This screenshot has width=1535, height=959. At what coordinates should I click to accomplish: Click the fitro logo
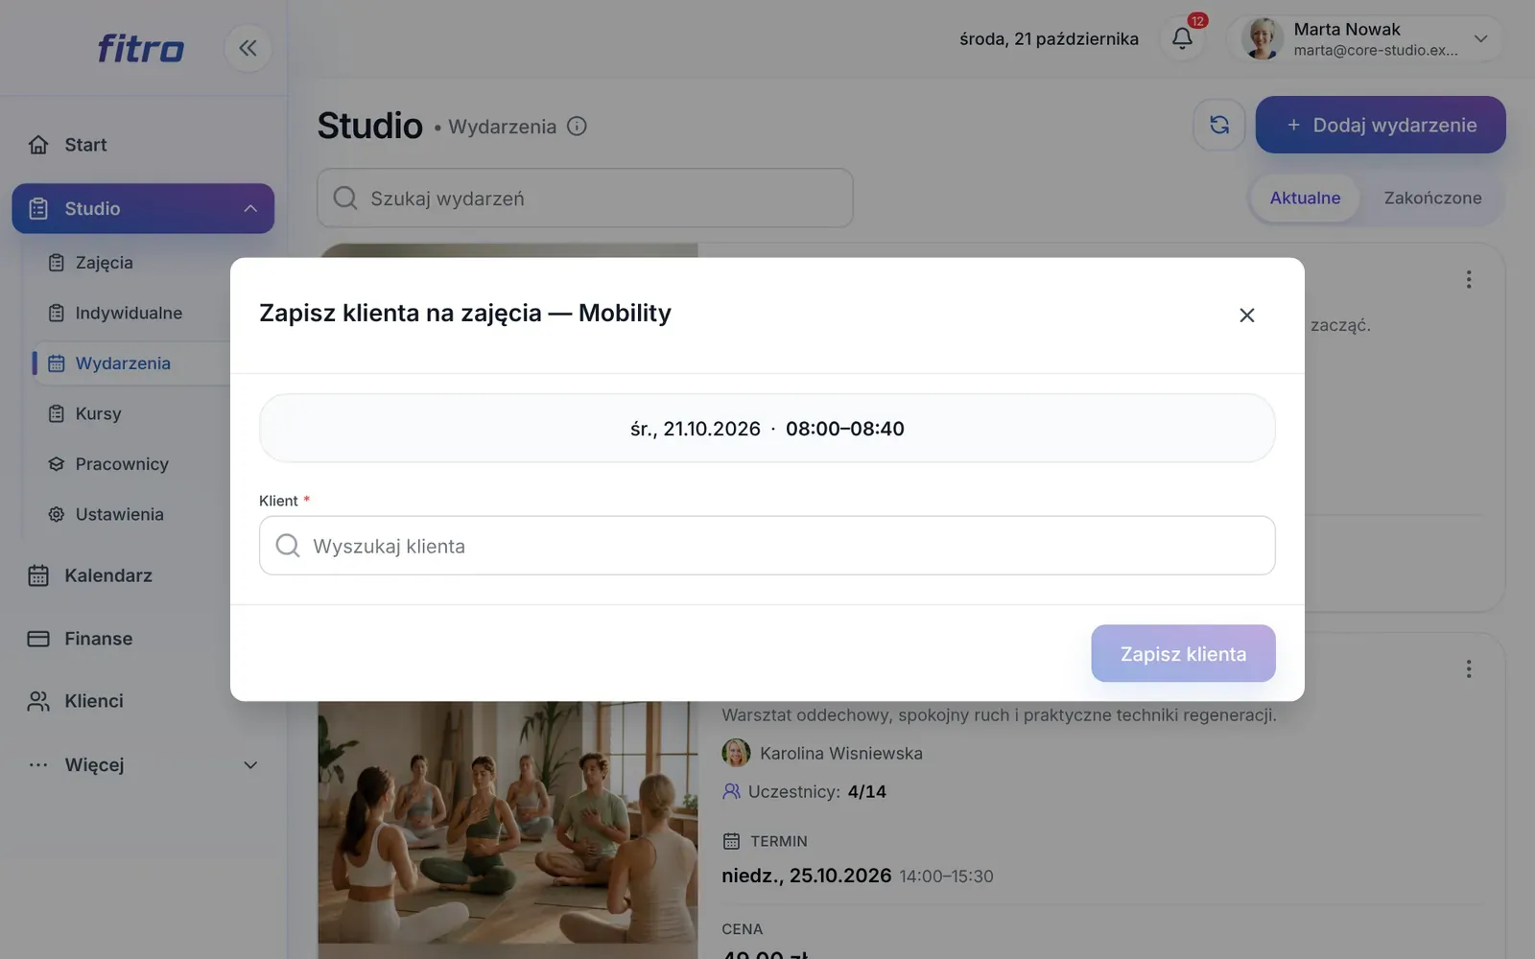140,48
